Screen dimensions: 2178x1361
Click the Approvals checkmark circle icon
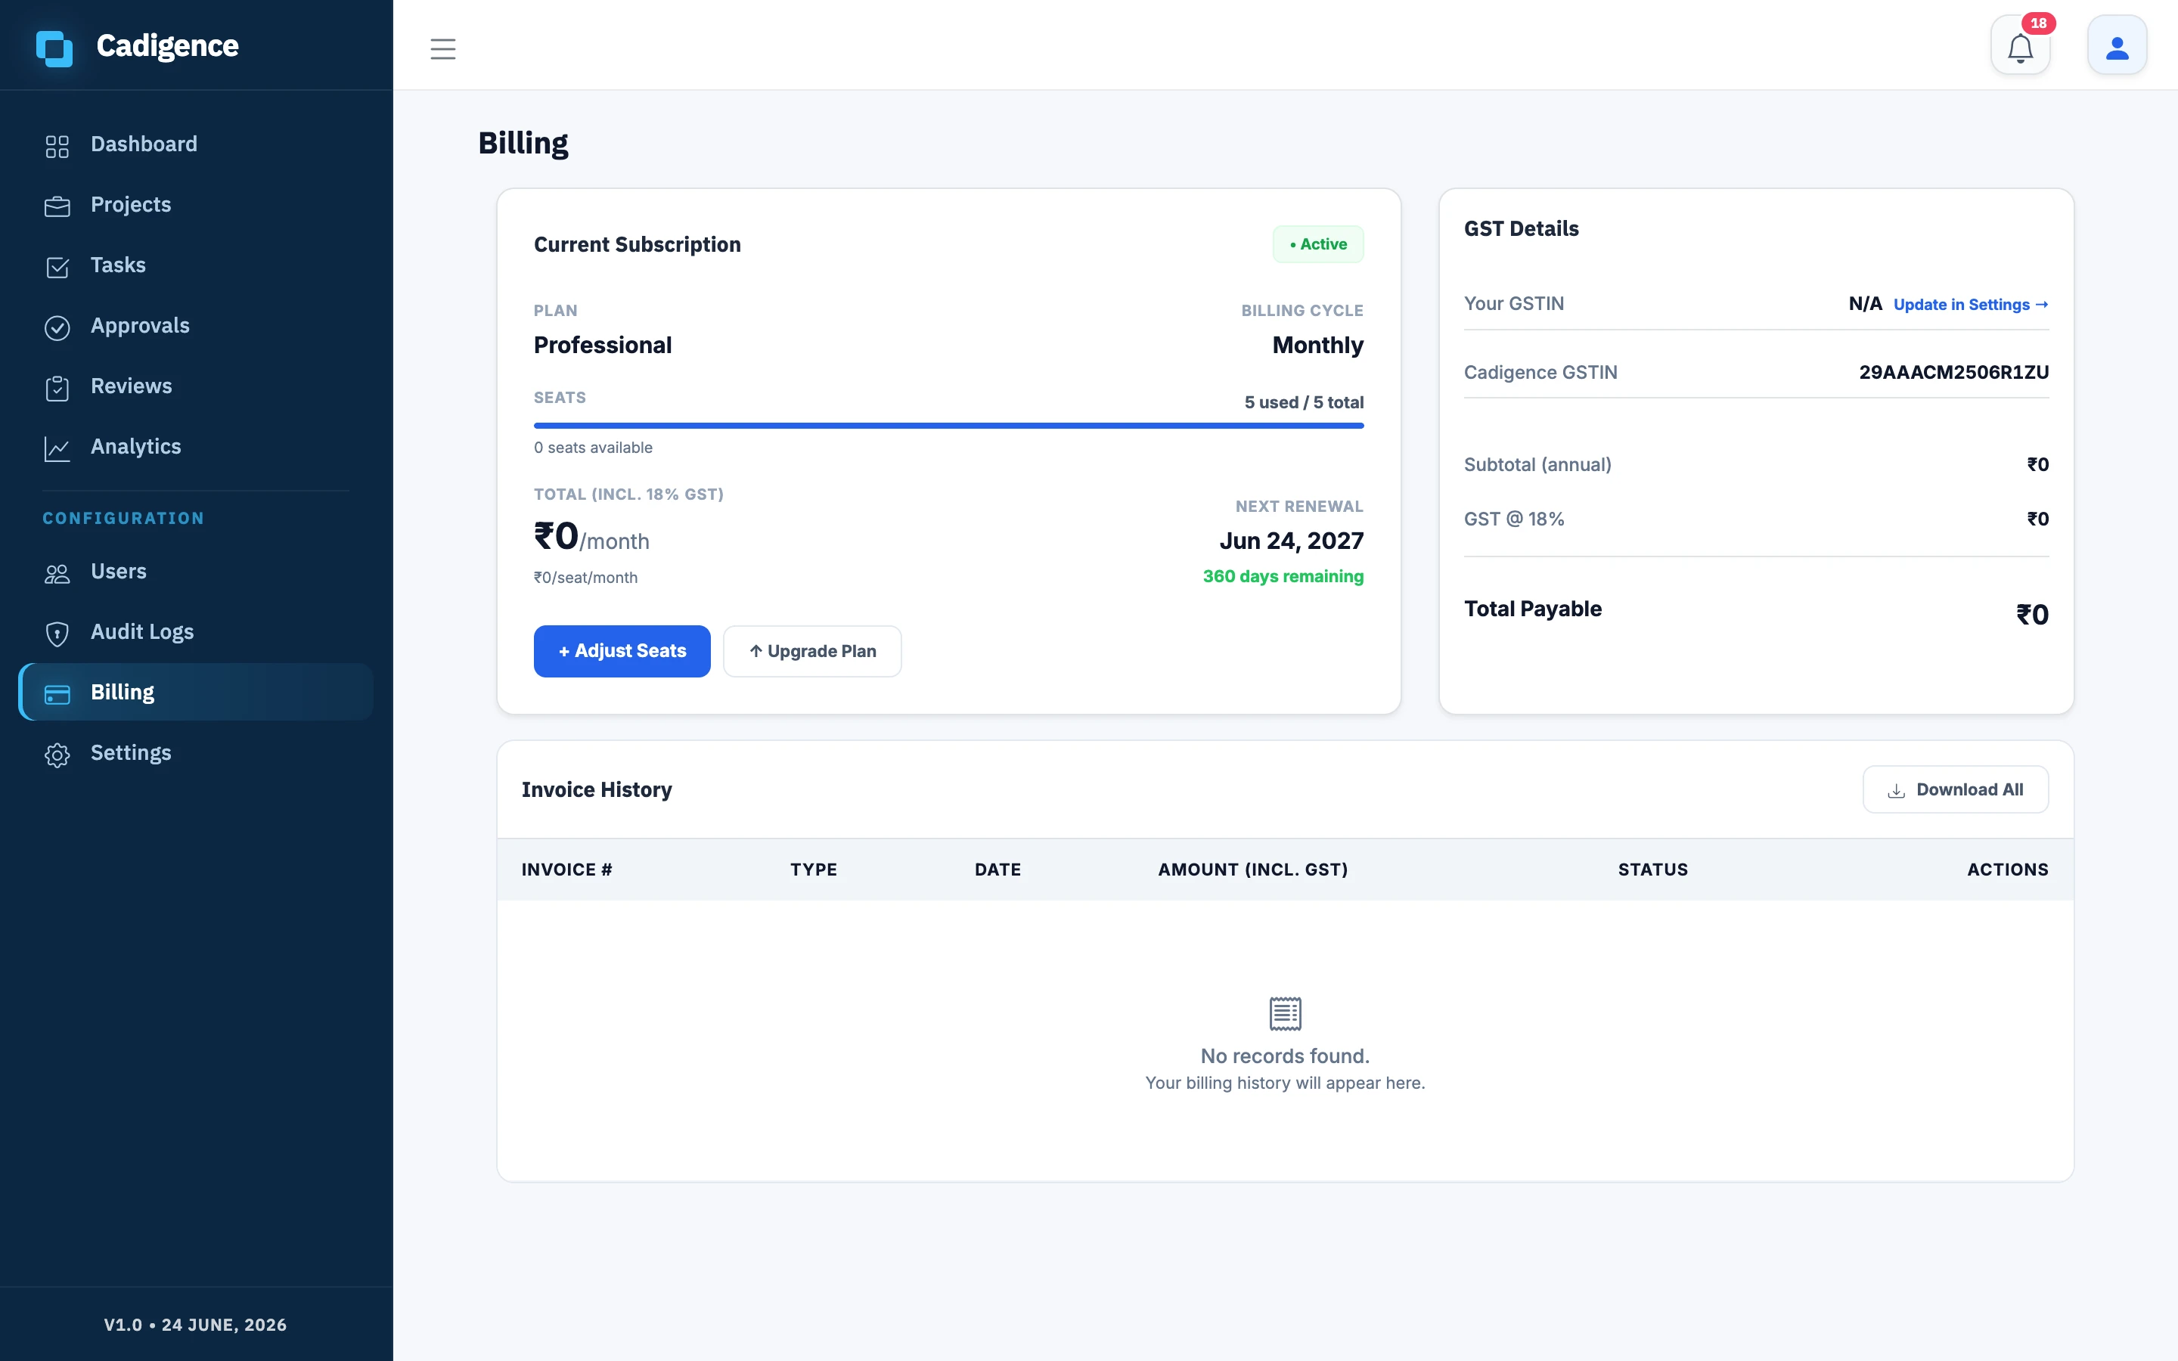point(57,327)
